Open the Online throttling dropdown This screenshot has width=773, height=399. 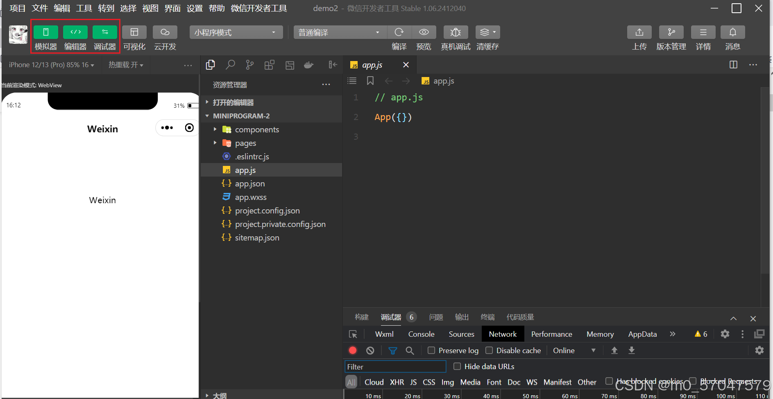[x=574, y=350]
